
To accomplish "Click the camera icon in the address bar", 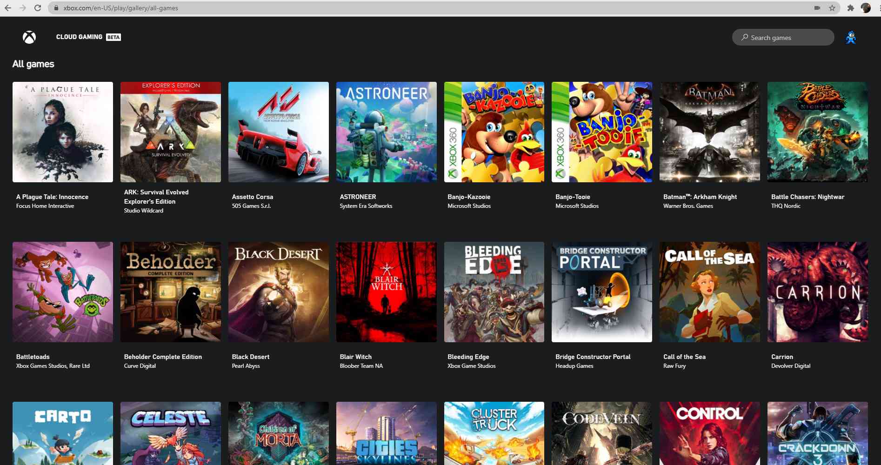I will click(817, 8).
